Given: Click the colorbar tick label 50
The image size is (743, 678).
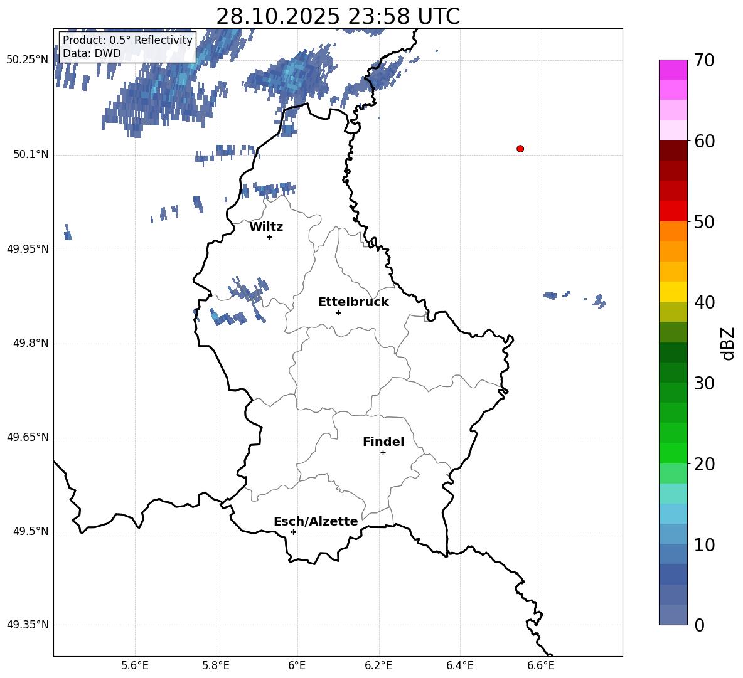Looking at the screenshot, I should tap(704, 221).
